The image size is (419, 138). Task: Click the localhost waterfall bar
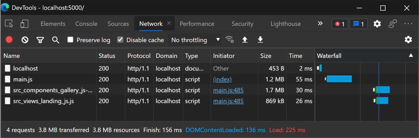tap(320, 68)
